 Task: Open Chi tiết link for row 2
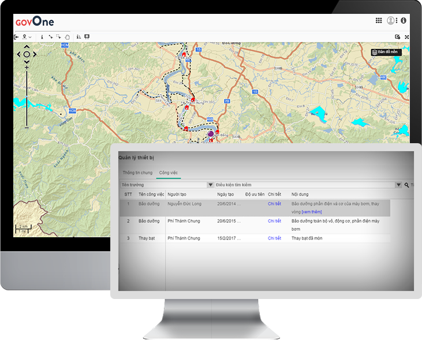point(274,221)
